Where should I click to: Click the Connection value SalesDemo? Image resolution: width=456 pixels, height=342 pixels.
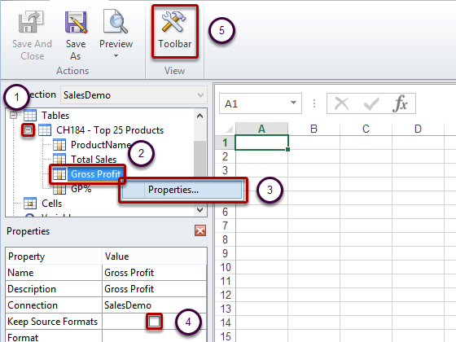pos(128,305)
